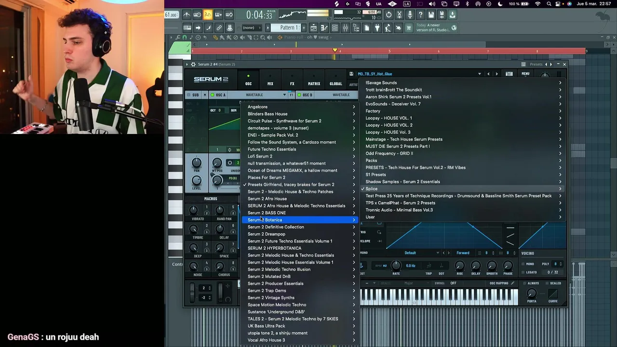
Task: Open the playlist view icon in toolbar
Action: 313,27
